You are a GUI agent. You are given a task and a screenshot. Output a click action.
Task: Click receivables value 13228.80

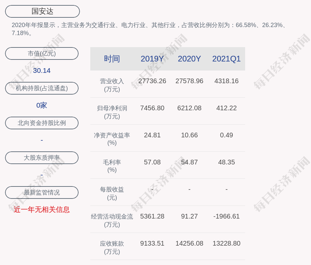226,243
